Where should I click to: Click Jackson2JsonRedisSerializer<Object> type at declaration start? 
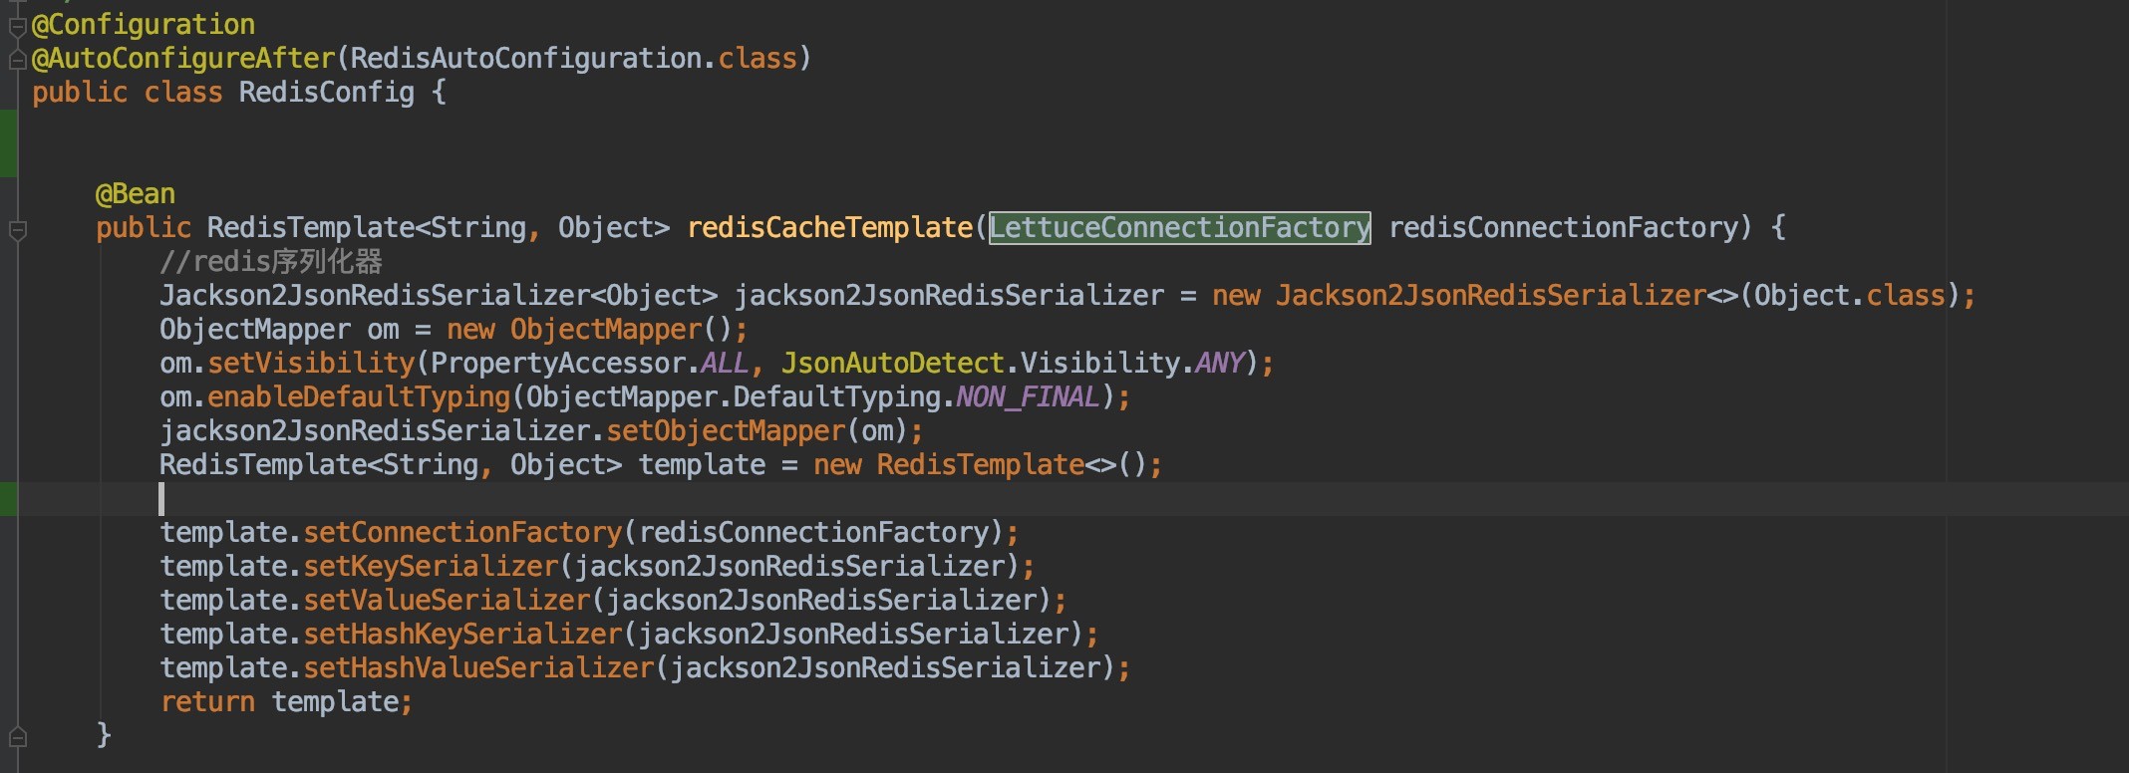point(439,296)
